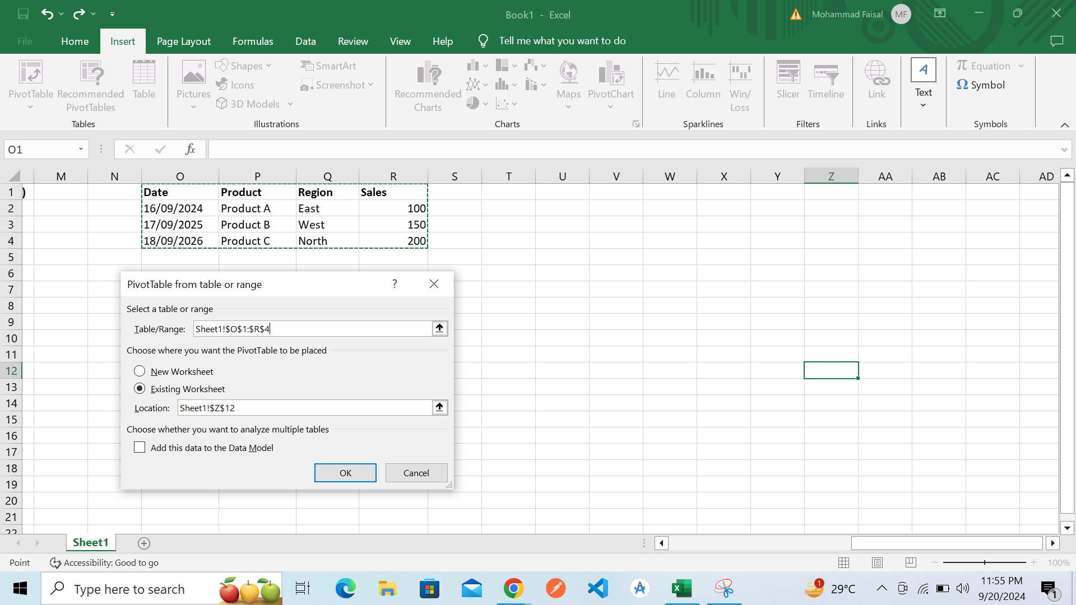Screen dimensions: 1076x605
Task: Open the Formulas ribbon tab
Action: (253, 41)
